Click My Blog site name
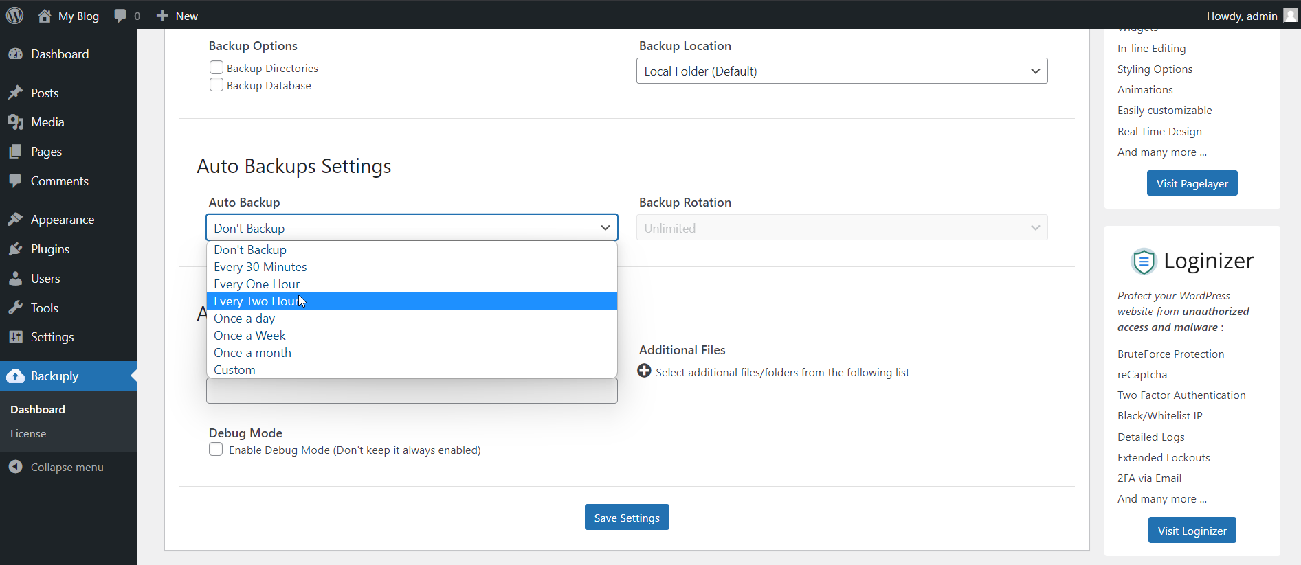The image size is (1301, 565). coord(78,16)
